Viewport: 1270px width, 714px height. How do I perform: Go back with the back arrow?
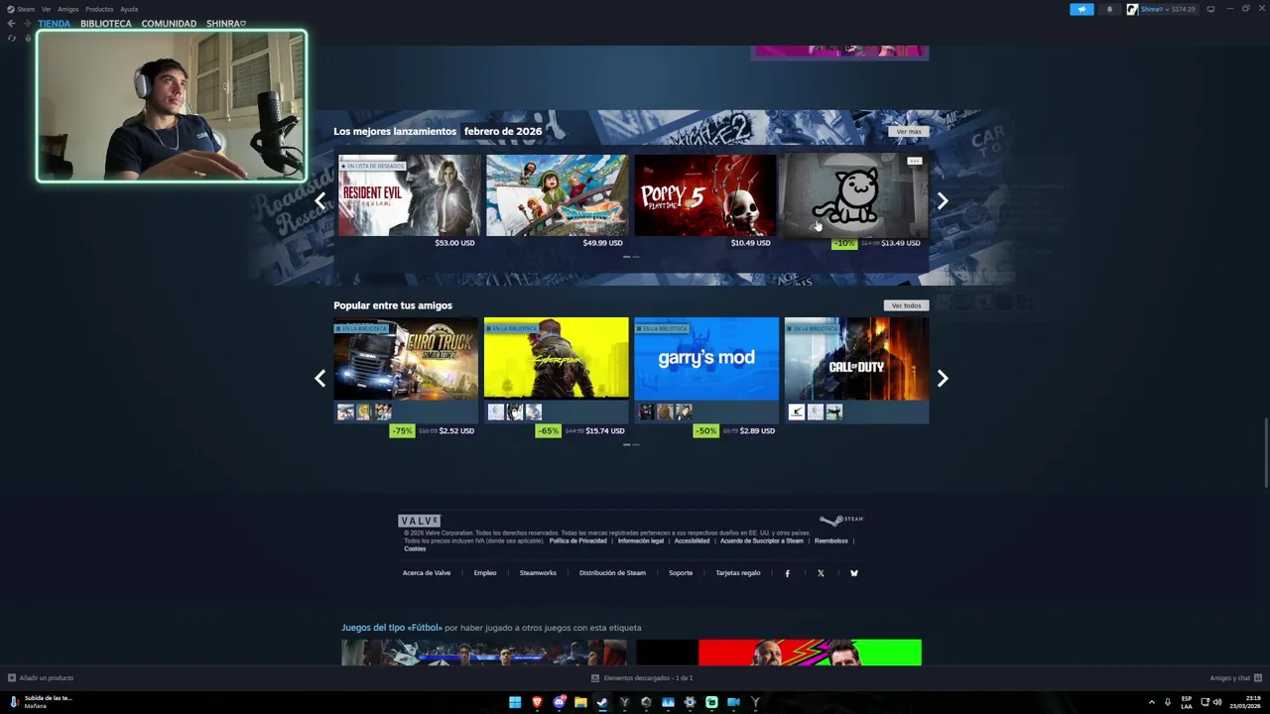12,23
